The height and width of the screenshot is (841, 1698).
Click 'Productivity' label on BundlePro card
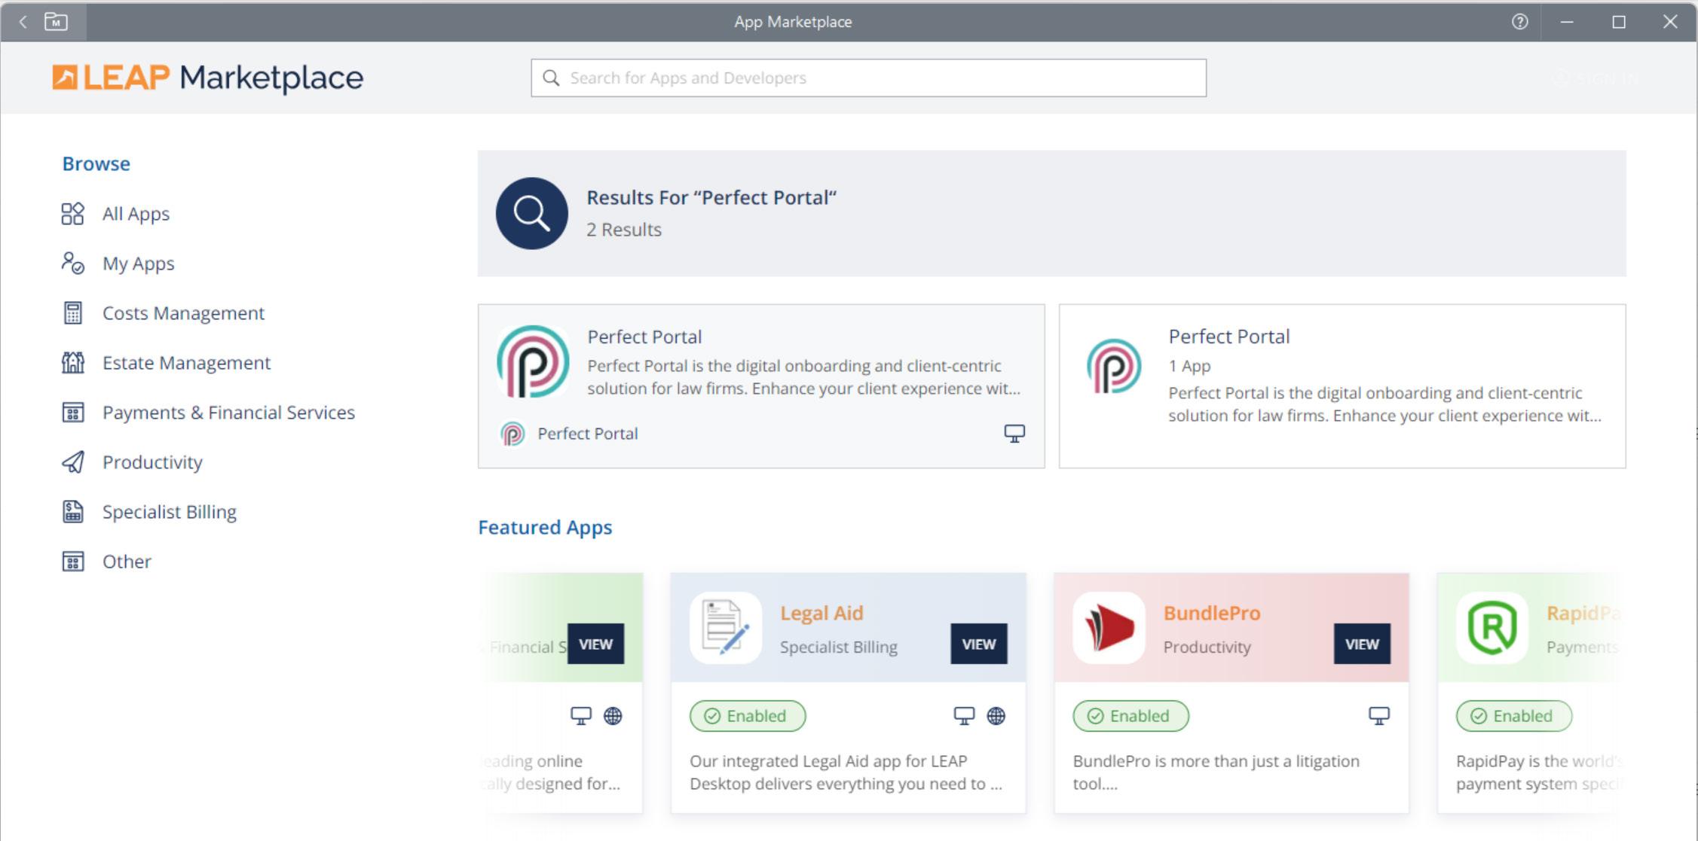(1207, 647)
